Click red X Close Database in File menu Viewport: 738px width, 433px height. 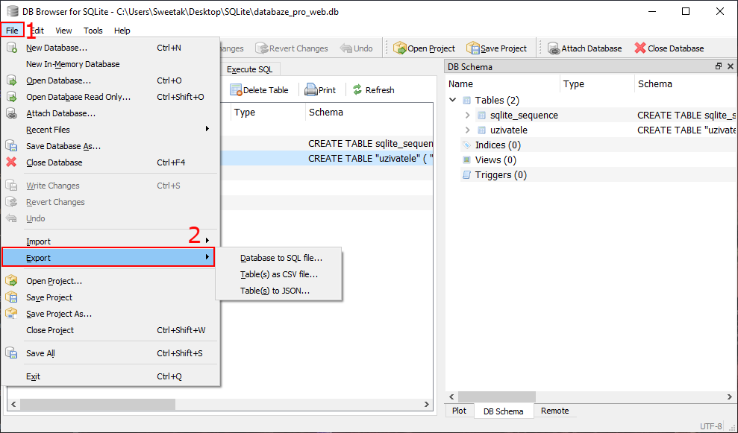[11, 162]
